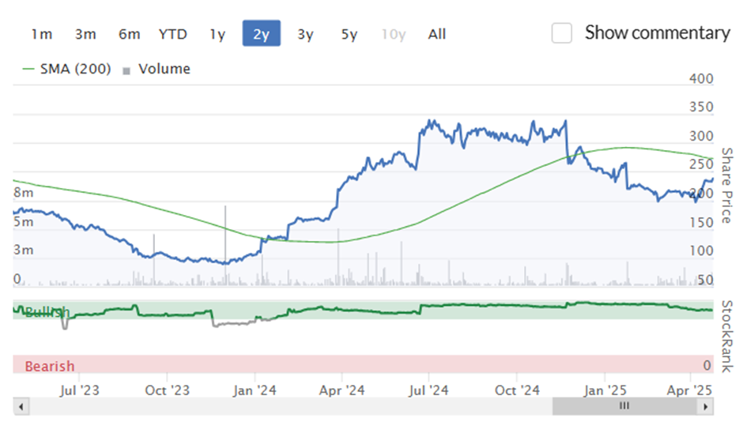
Task: Click the highlighted 2y range button
Action: click(262, 34)
